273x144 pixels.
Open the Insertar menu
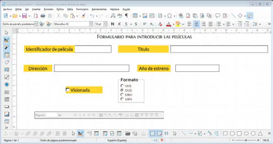pyautogui.click(x=36, y=9)
